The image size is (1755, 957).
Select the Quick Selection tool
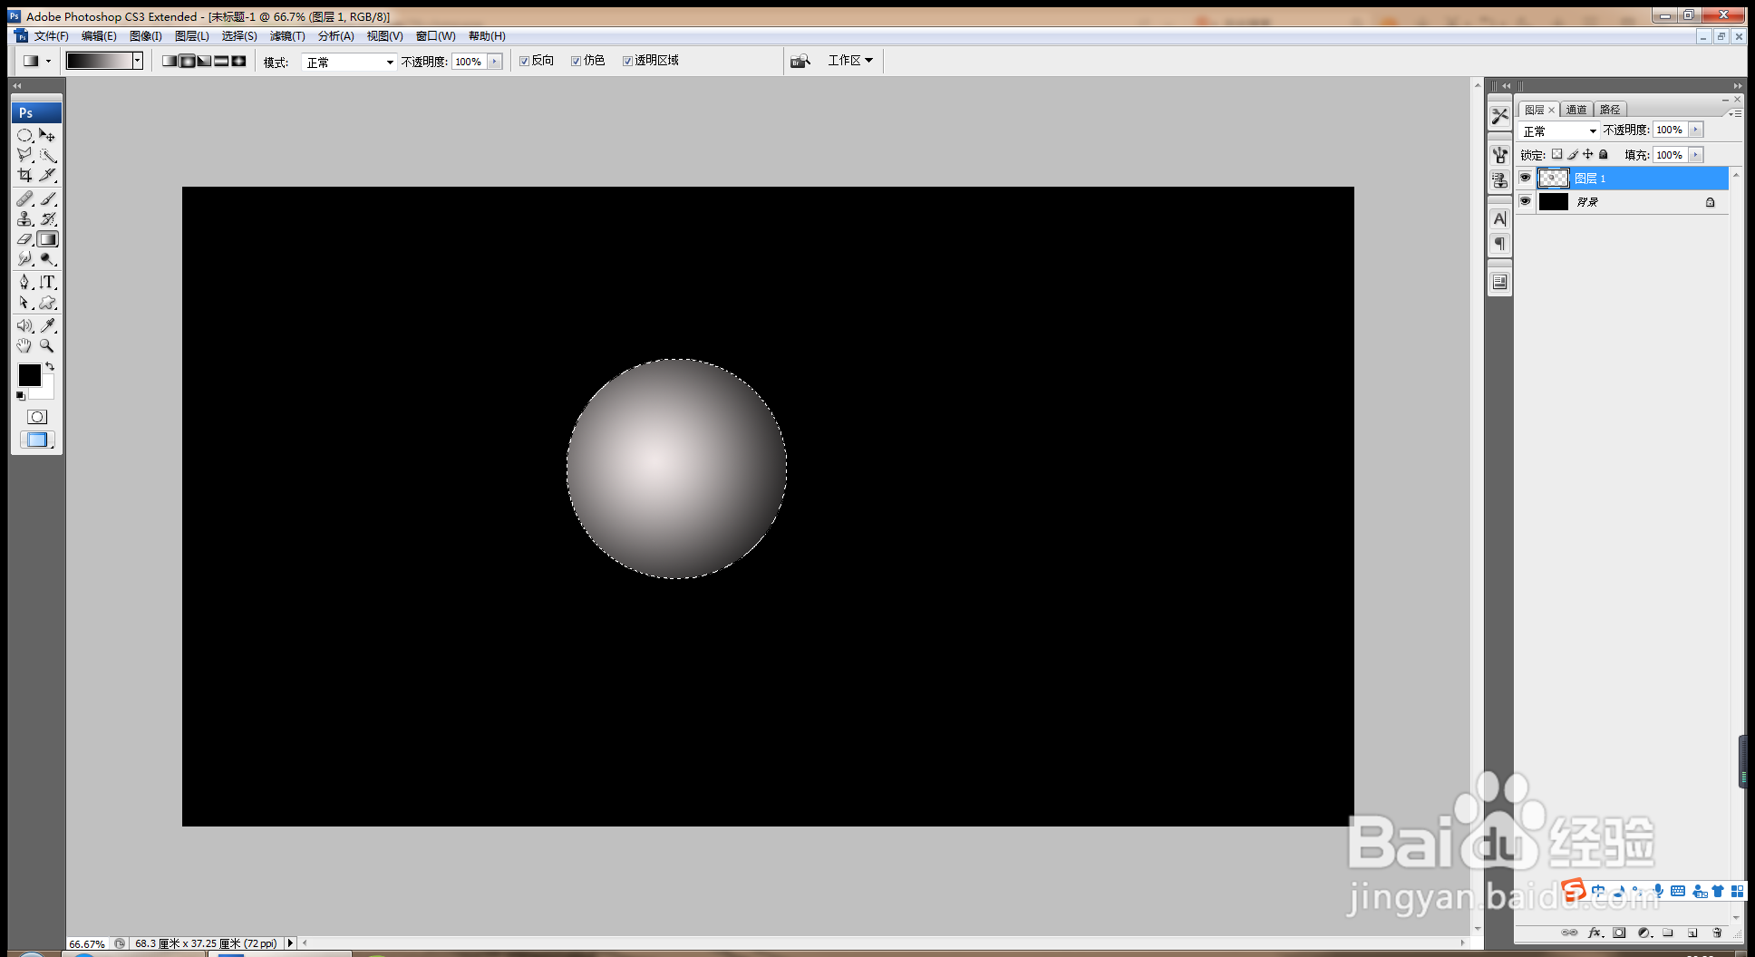click(x=47, y=155)
